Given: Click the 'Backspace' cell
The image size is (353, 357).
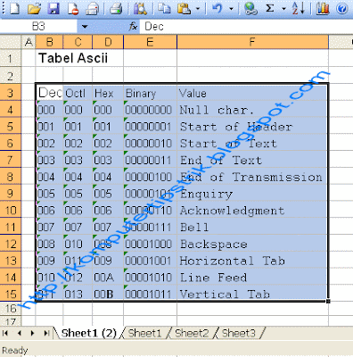Looking at the screenshot, I should 252,244.
